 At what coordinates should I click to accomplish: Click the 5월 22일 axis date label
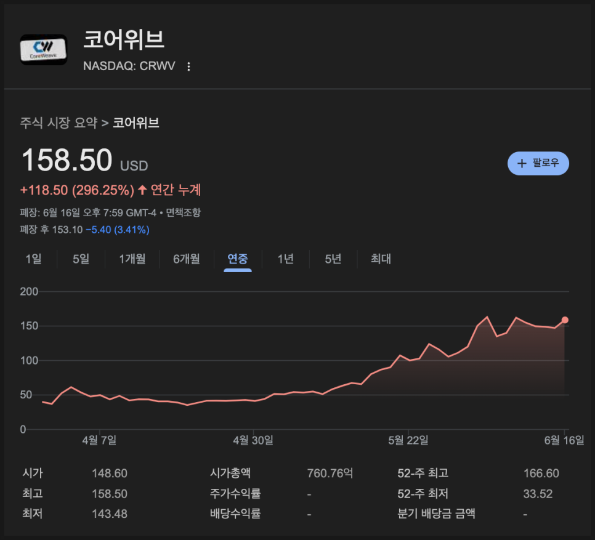(408, 440)
